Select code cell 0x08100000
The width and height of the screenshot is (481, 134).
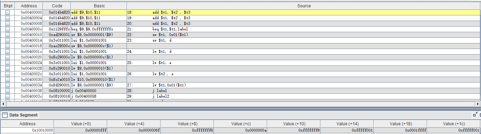[x=57, y=91]
